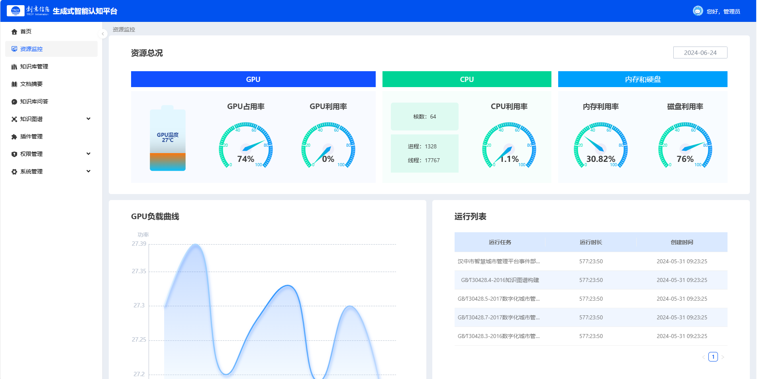This screenshot has height=379, width=757.
Task: Go to pagination page 1
Action: [713, 357]
